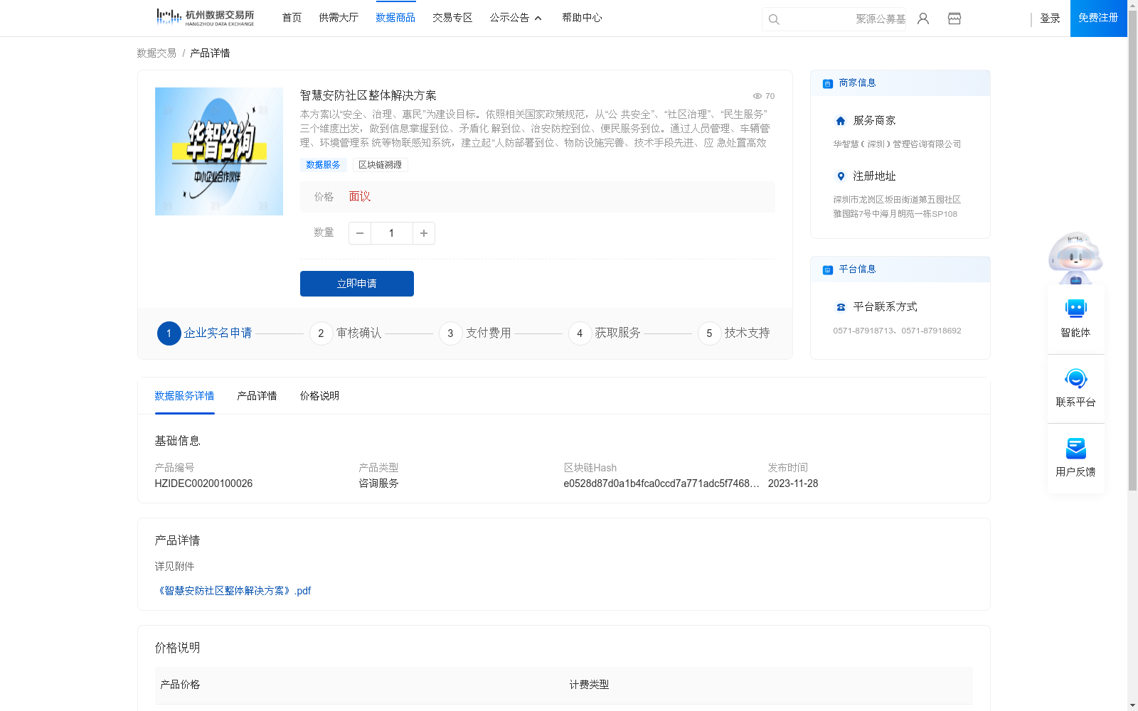Screen dimensions: 1138x711
Task: Click the 面议 price text
Action: (360, 197)
